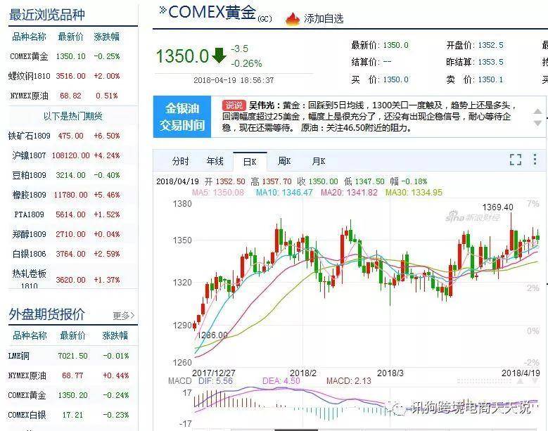Expand chart with fullscreen icon
Screen dimensions: 548x431
click(x=516, y=160)
